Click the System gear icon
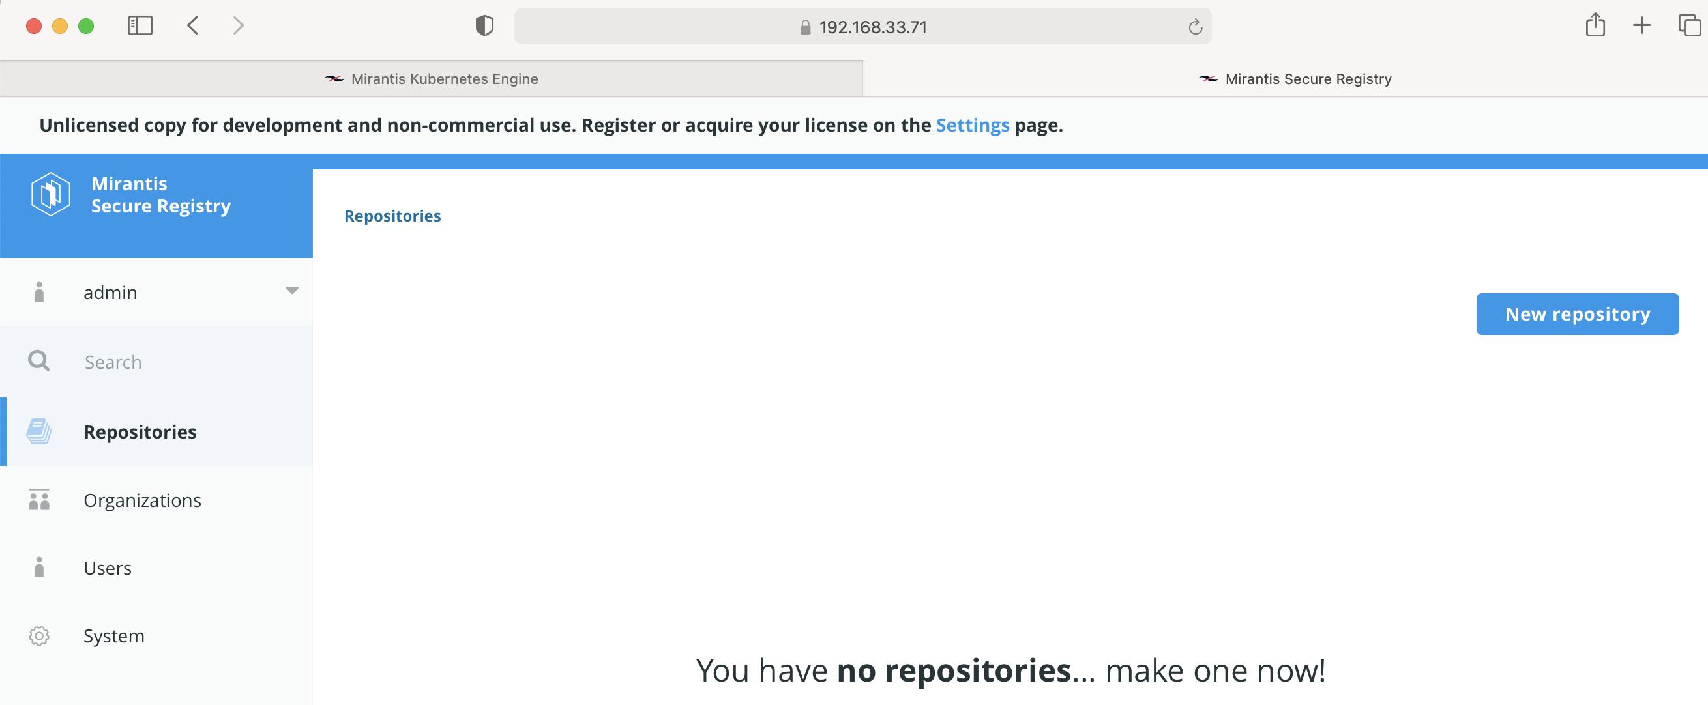 (39, 635)
